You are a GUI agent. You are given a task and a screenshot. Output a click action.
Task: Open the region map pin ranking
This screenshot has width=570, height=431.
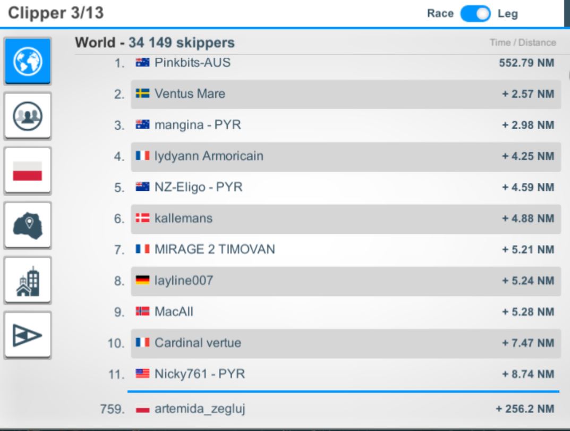[x=28, y=225]
